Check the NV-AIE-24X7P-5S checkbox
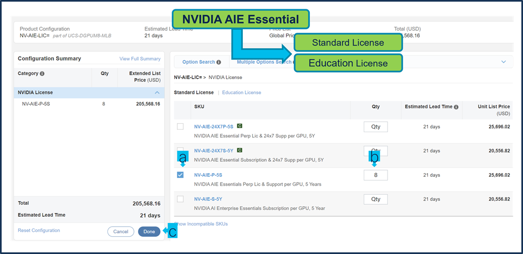The width and height of the screenshot is (523, 254). (x=180, y=126)
